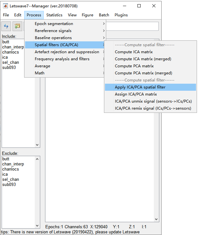Select 'sel_chan' in the Include list
Screen dimensions: 206x235
pos(11,62)
